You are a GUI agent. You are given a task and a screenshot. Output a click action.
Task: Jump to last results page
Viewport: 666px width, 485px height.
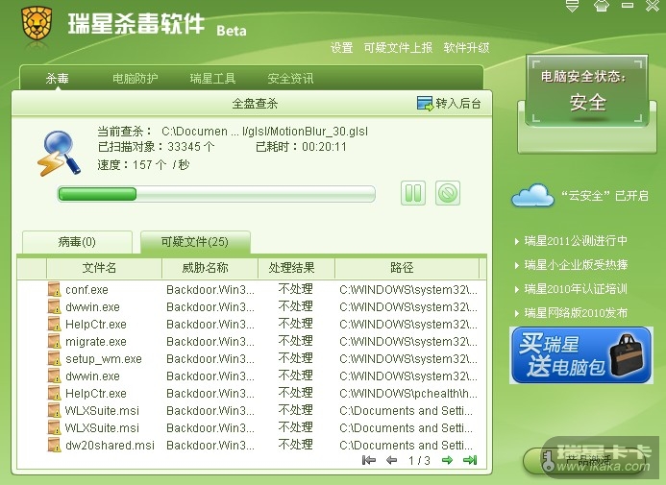click(470, 460)
